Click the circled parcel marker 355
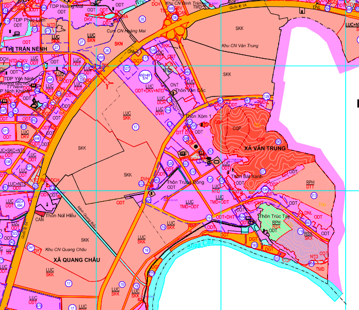Viewport: 359px width, 310px height. tap(101, 58)
